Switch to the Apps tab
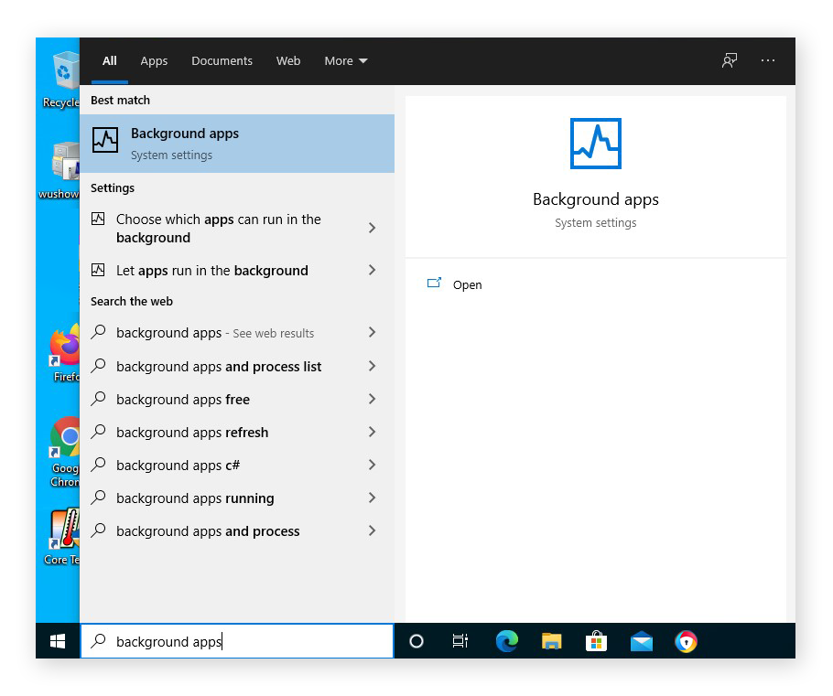The width and height of the screenshot is (833, 696). (154, 60)
